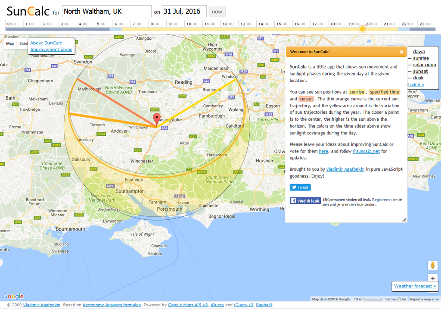Open the date field 31 Jul, 2016

184,12
